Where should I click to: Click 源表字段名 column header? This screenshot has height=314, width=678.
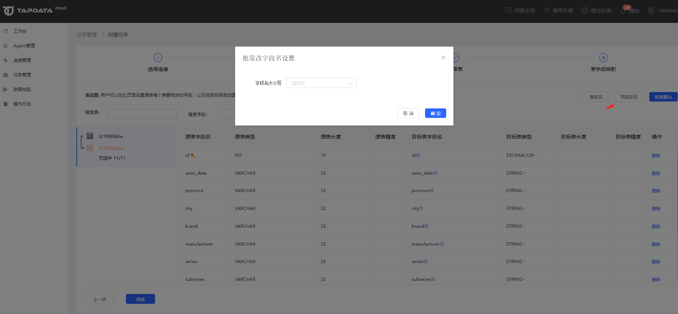pos(198,137)
